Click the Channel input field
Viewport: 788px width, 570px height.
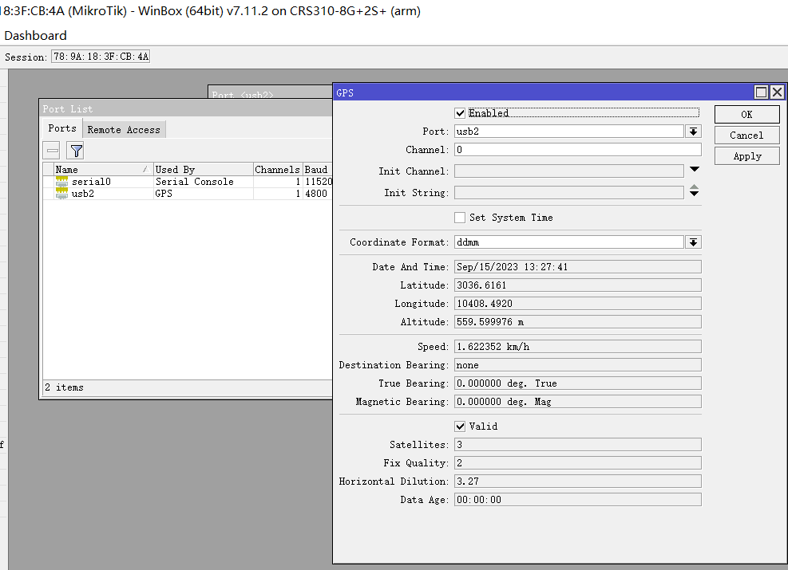click(x=577, y=150)
